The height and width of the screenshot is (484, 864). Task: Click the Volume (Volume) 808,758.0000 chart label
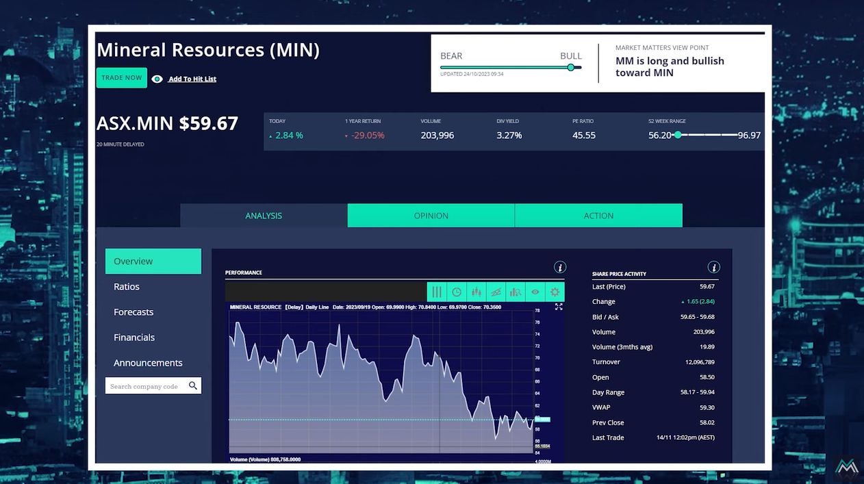click(265, 459)
